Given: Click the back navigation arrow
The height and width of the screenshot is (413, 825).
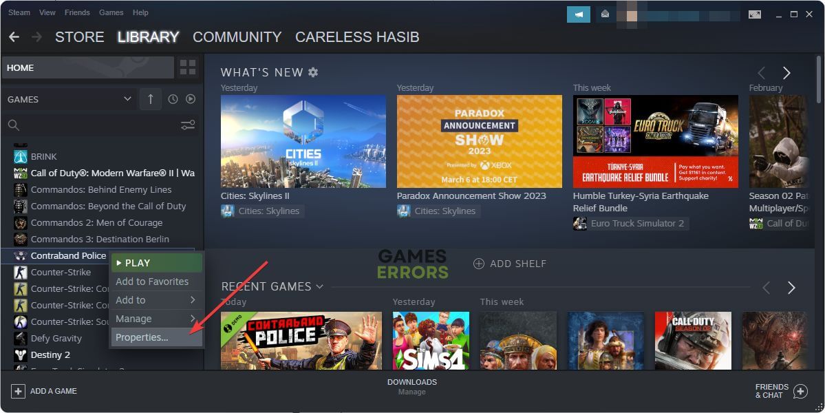Looking at the screenshot, I should (14, 37).
